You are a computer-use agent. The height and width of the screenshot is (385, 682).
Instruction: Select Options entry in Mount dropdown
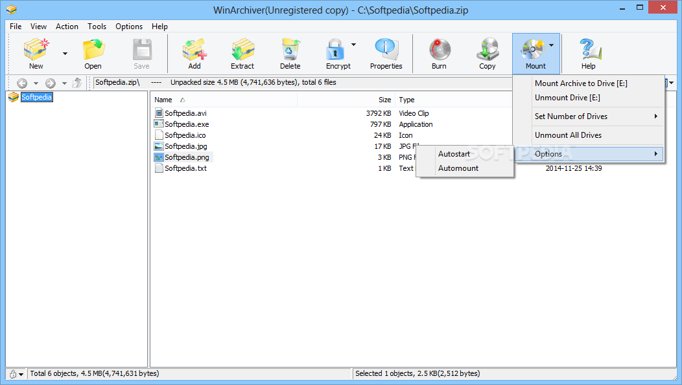[589, 154]
